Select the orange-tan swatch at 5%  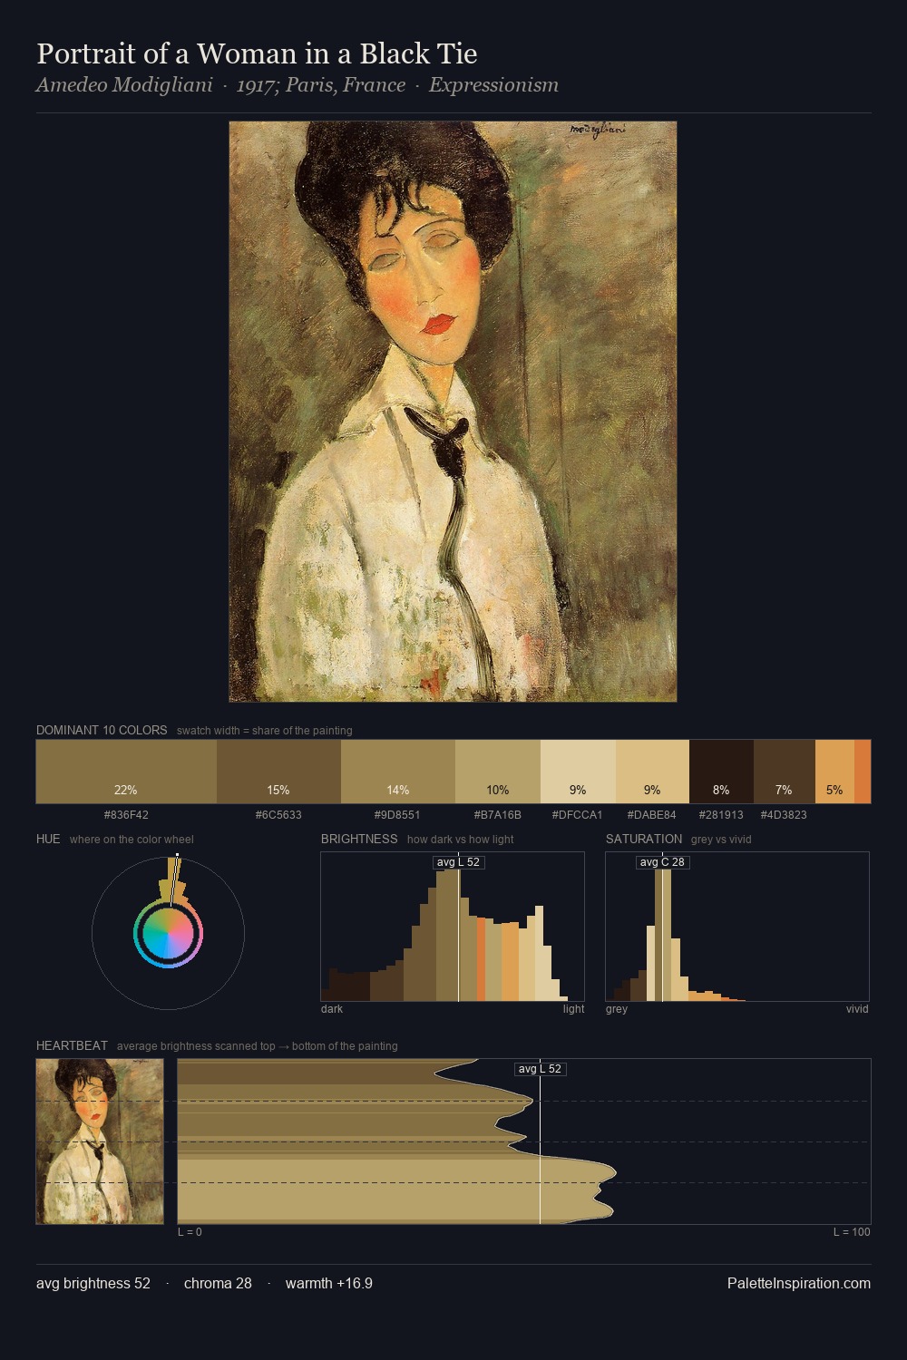[834, 772]
